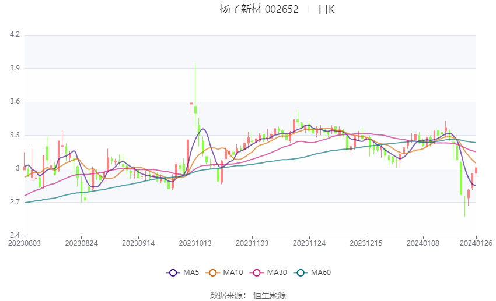Screen dimensions: 496x301
Task: Click the last red candlestick at 20240126
Action: click(x=476, y=171)
